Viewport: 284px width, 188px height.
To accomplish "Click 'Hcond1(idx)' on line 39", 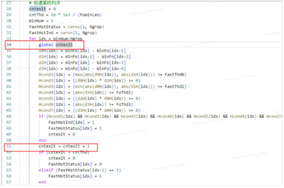I will click(x=52, y=75).
